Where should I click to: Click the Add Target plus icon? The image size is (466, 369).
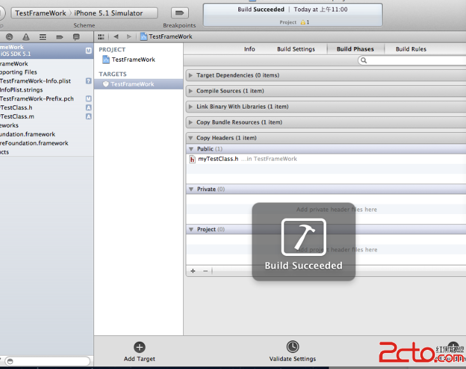139,347
